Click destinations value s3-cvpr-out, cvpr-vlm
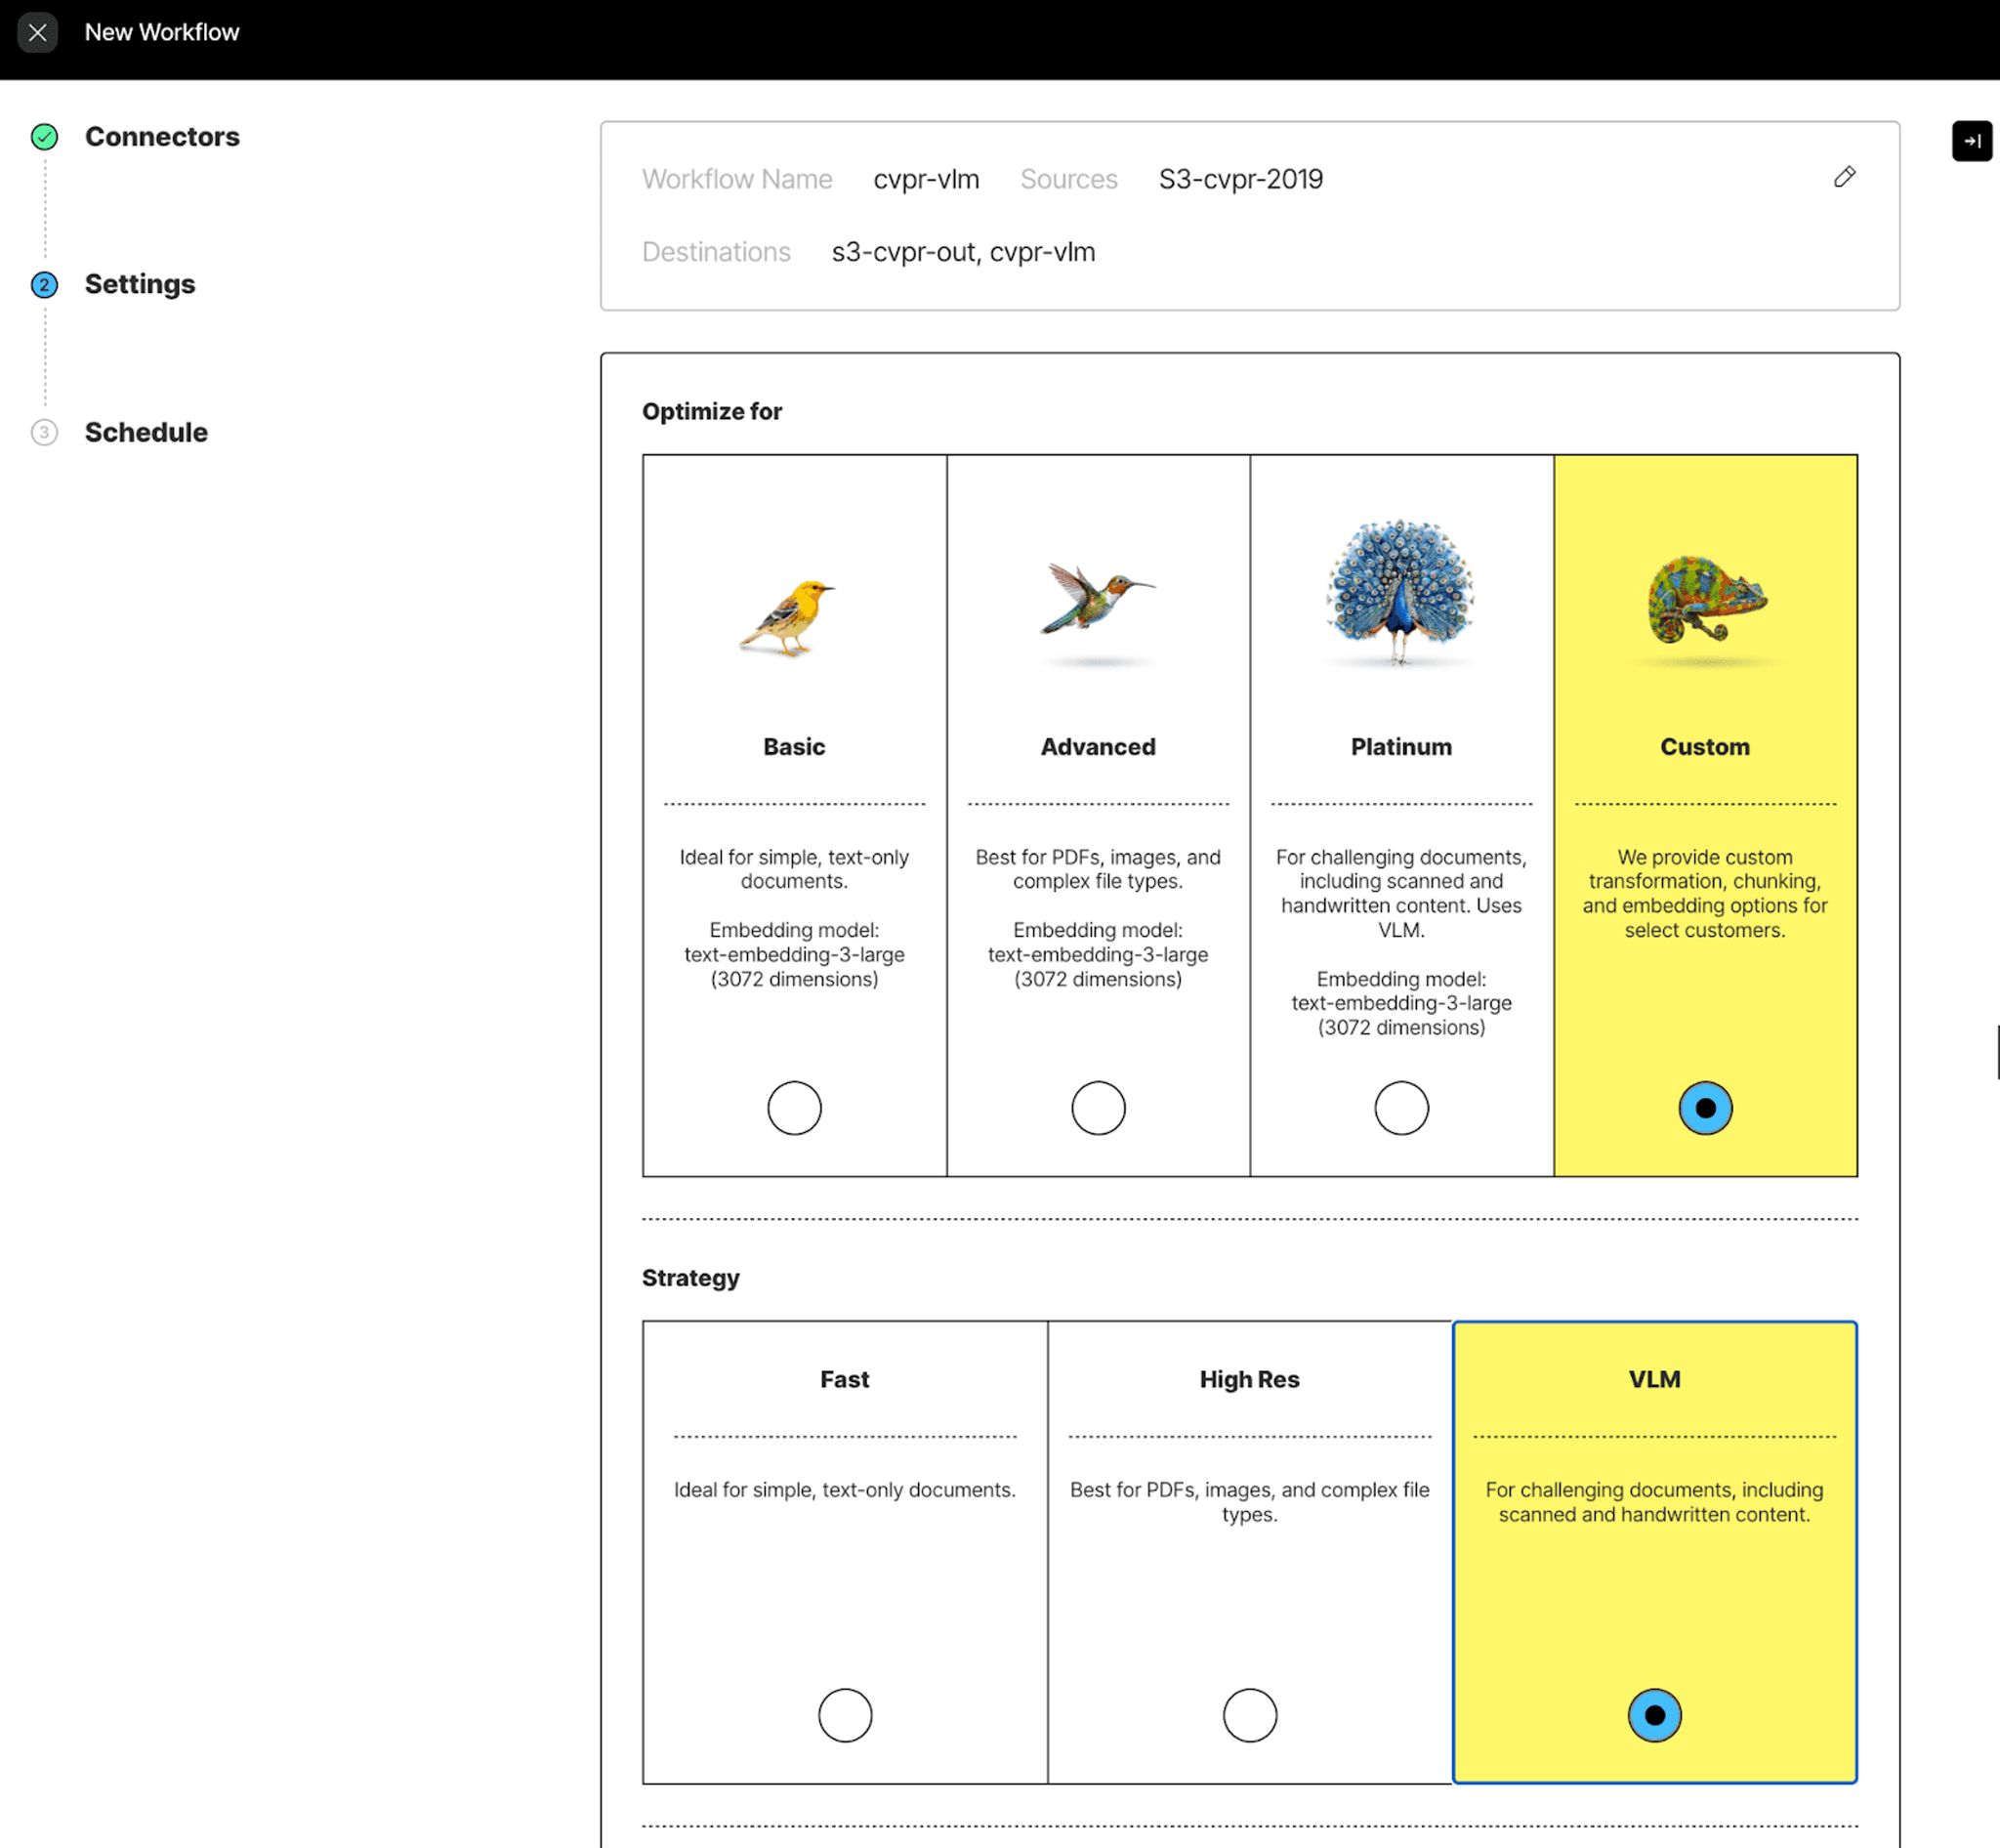Viewport: 2000px width, 1848px height. pyautogui.click(x=963, y=252)
